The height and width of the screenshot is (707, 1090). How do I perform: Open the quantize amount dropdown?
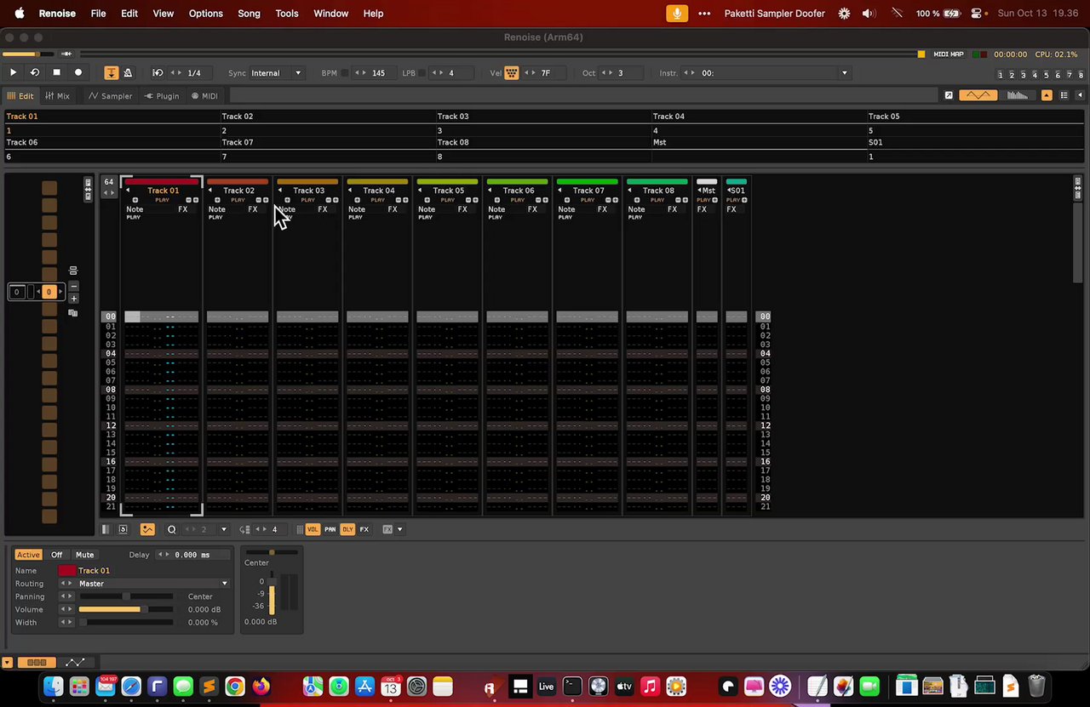point(224,529)
